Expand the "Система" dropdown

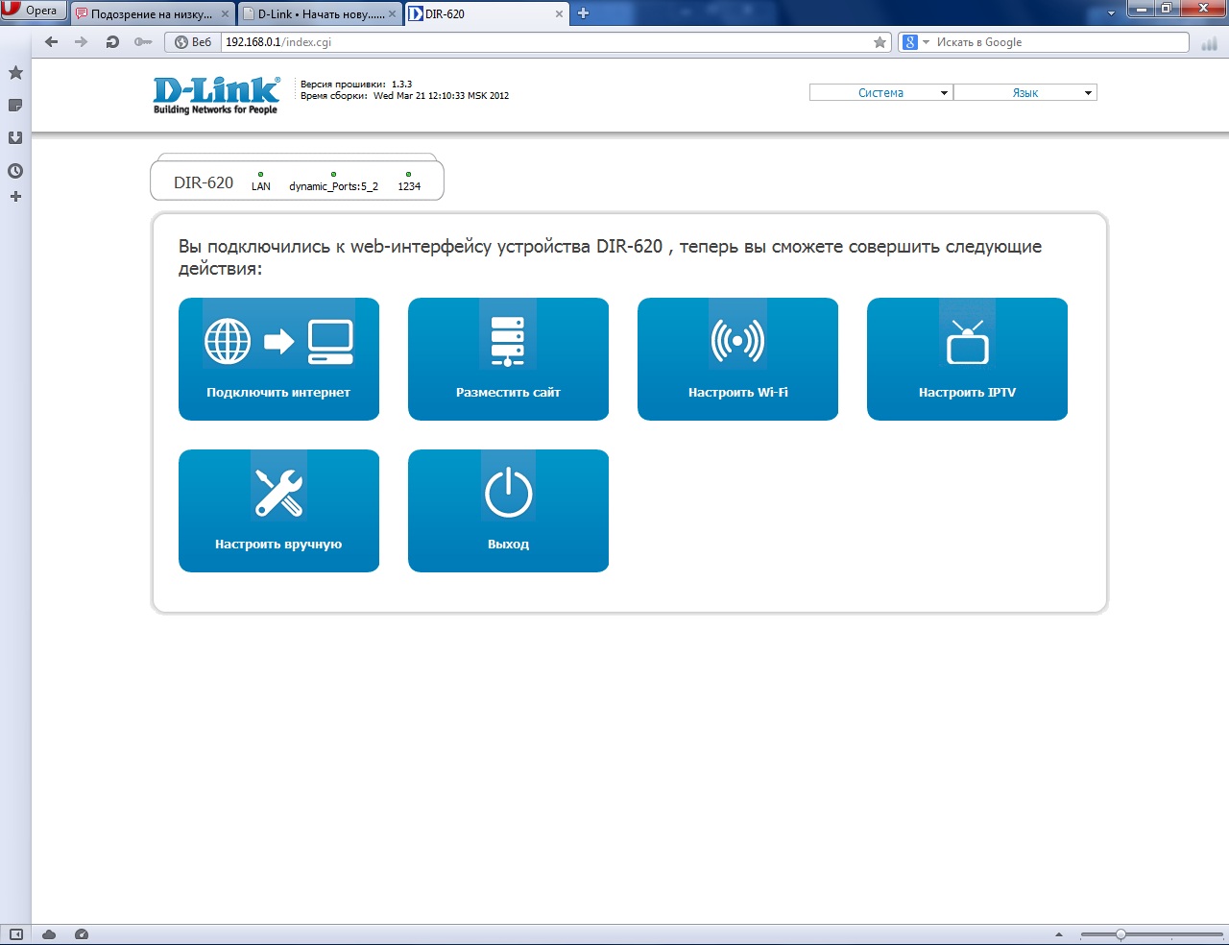coord(880,93)
